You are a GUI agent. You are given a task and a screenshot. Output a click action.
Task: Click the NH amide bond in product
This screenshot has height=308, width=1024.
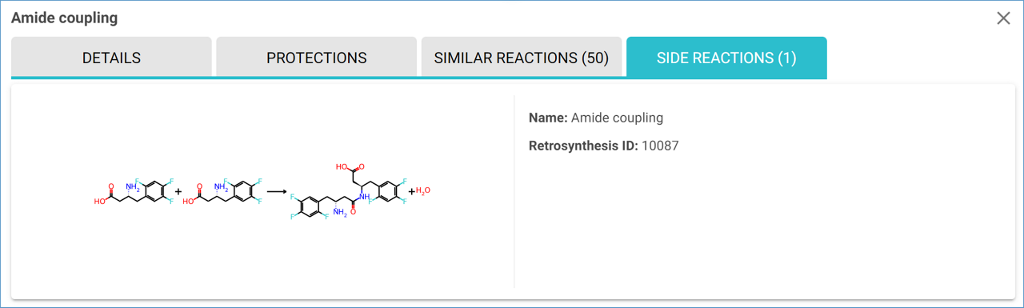(365, 196)
